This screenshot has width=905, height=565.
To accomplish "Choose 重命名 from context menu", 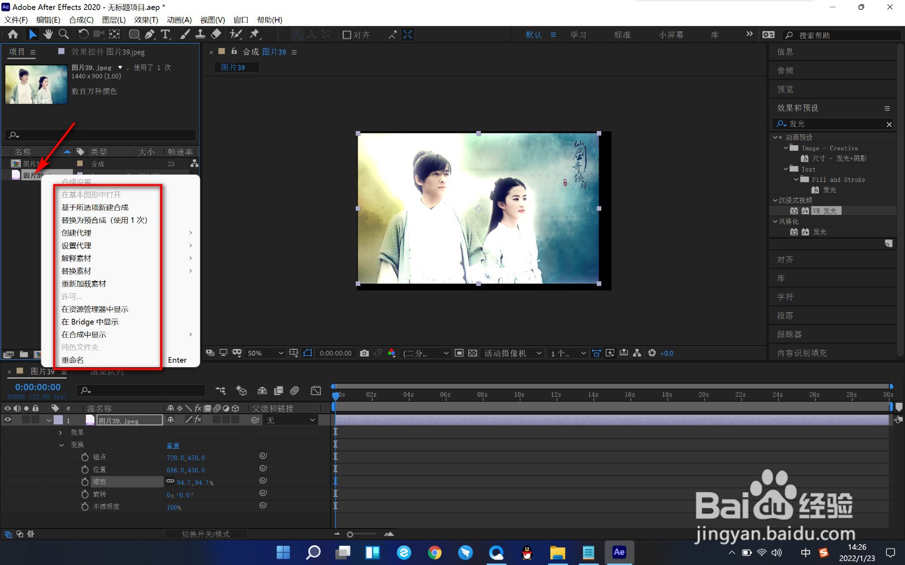I will click(x=72, y=360).
